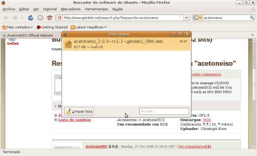Click the Ubuntu site icon in address bar
257x156 pixels.
click(60, 18)
